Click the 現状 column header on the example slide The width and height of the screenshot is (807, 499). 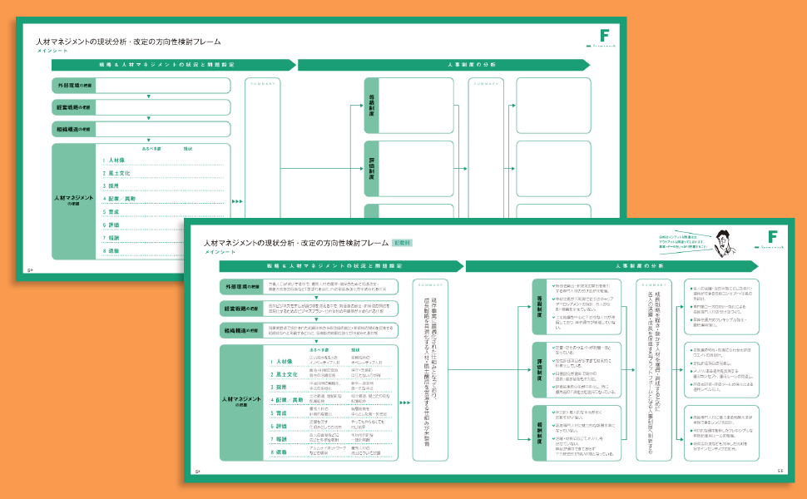(355, 350)
